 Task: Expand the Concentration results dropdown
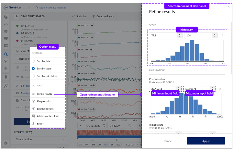click(x=39, y=139)
